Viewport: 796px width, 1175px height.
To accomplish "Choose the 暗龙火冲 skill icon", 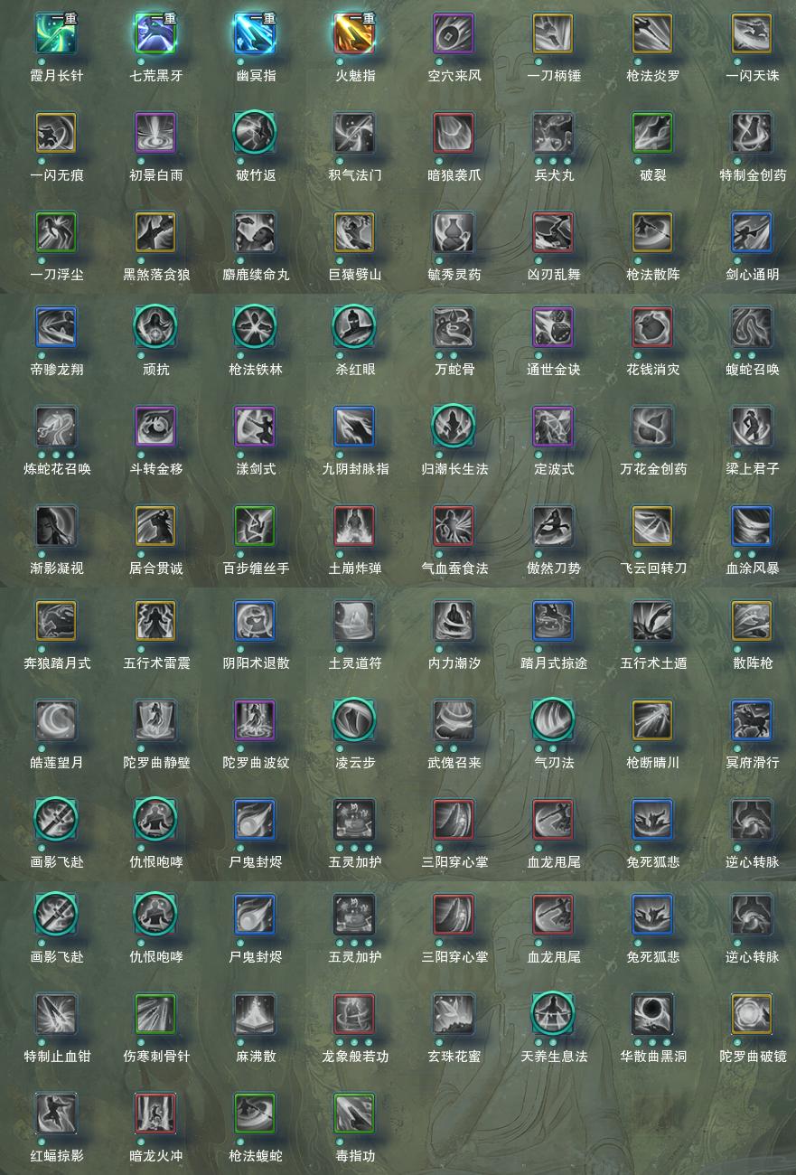I will coord(155,1114).
